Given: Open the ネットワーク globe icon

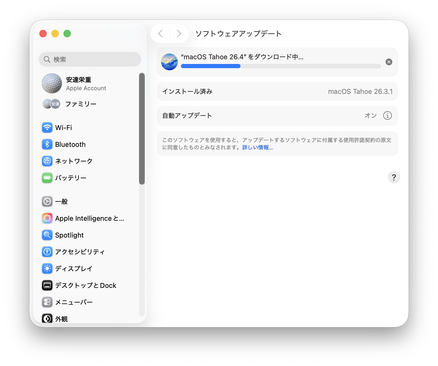Looking at the screenshot, I should point(47,161).
